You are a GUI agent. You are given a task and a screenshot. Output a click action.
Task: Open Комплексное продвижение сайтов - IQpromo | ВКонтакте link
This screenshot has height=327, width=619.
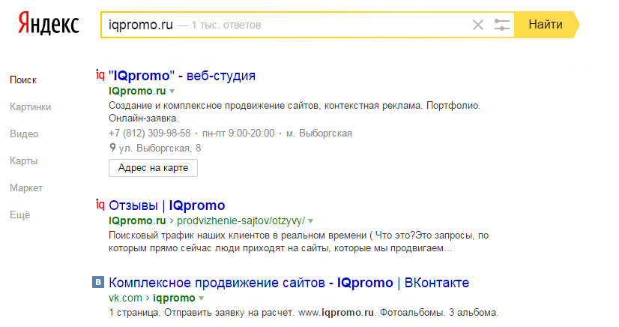pos(289,283)
